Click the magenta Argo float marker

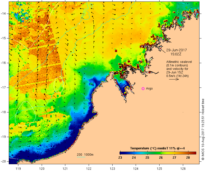(x=143, y=89)
